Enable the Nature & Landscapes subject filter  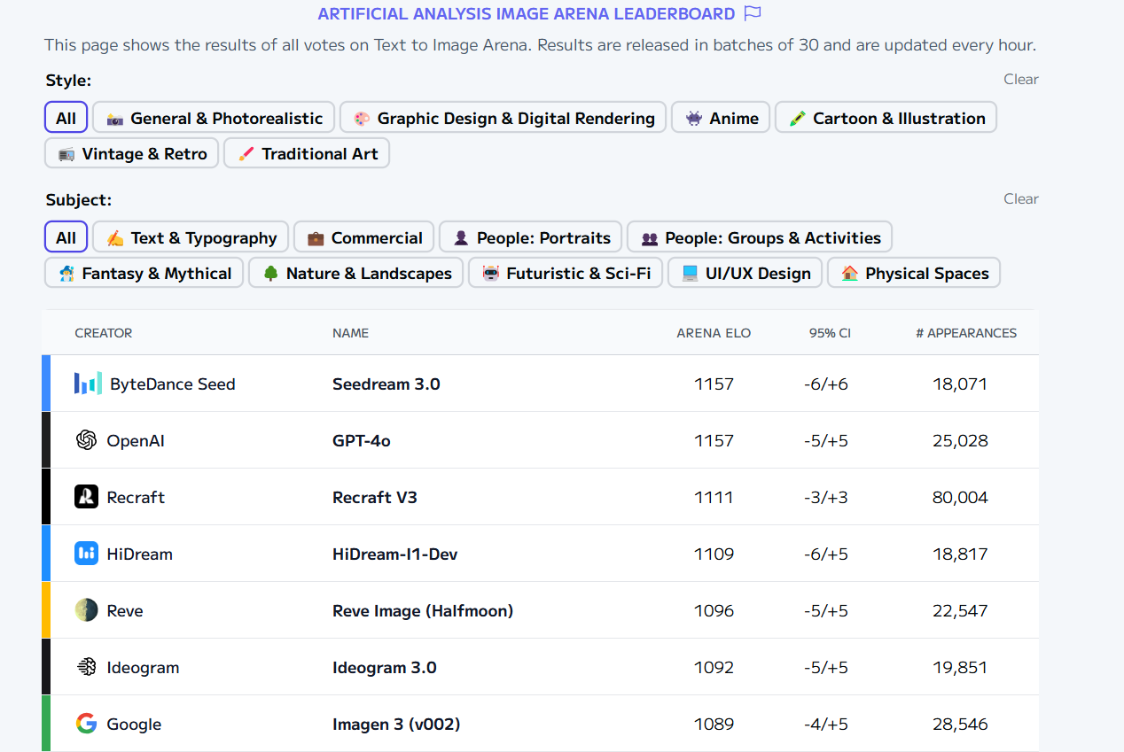(x=355, y=273)
